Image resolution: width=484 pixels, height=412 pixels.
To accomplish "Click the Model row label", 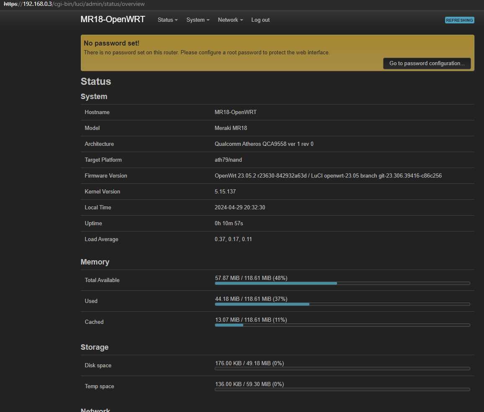I will click(92, 128).
